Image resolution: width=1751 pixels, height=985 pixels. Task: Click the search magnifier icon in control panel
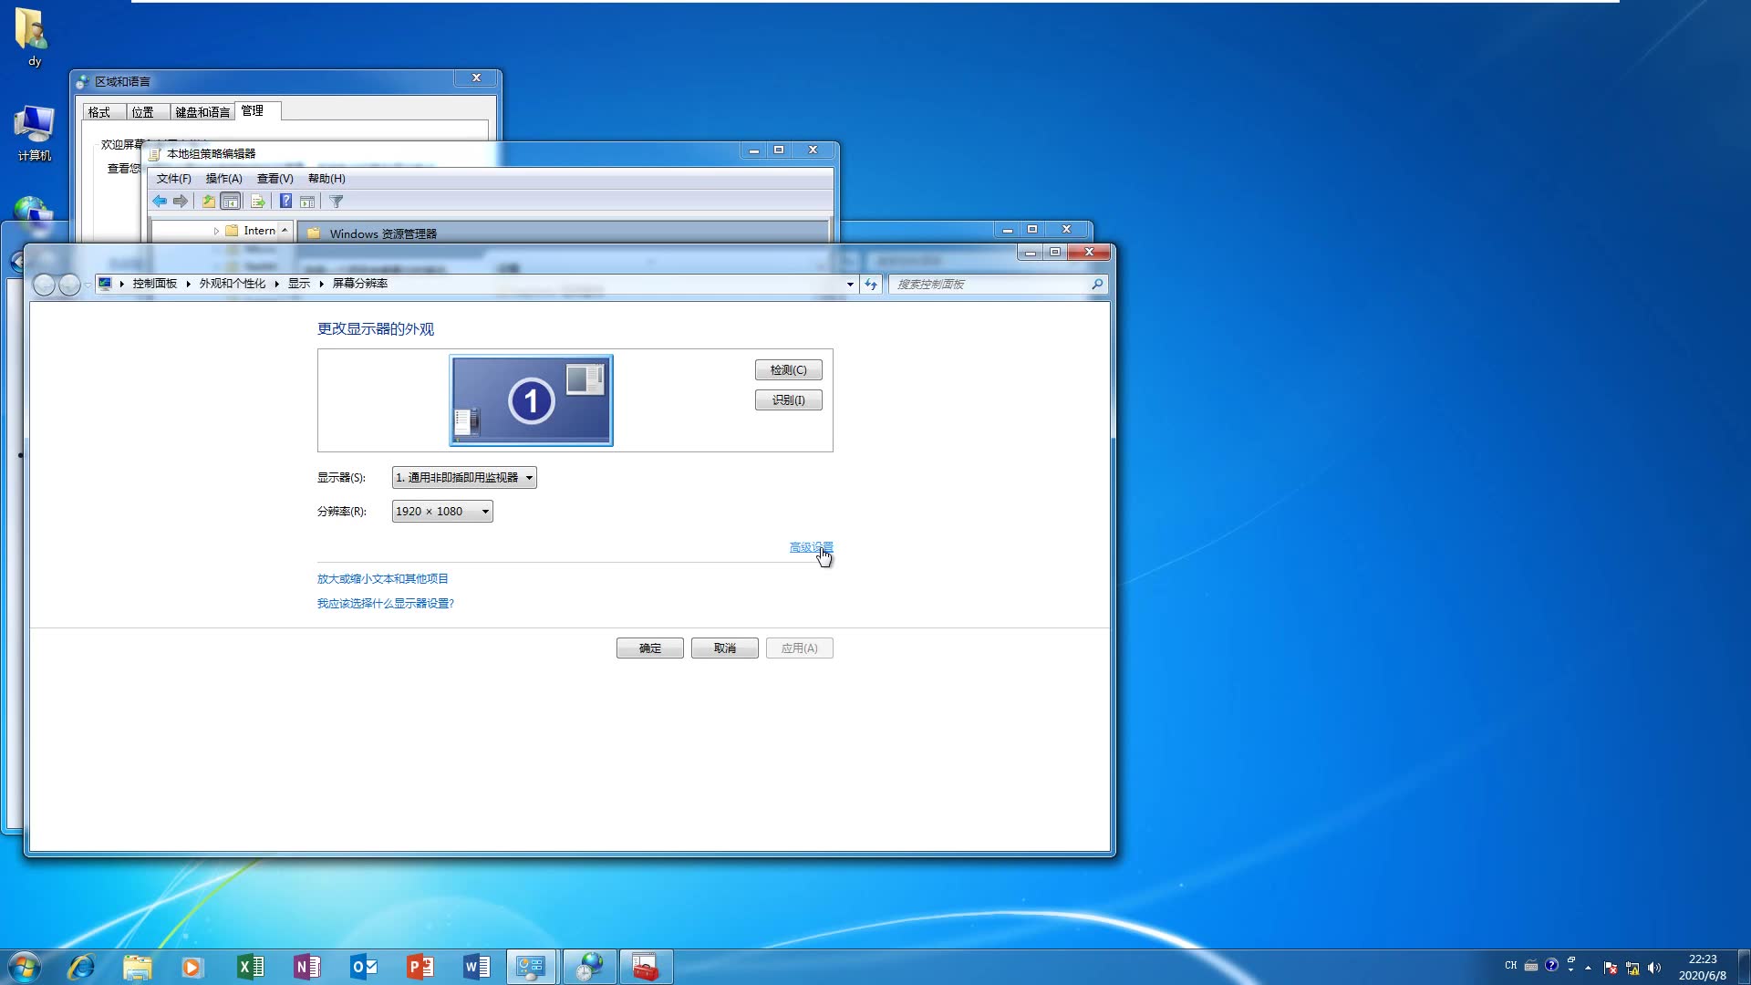coord(1097,285)
